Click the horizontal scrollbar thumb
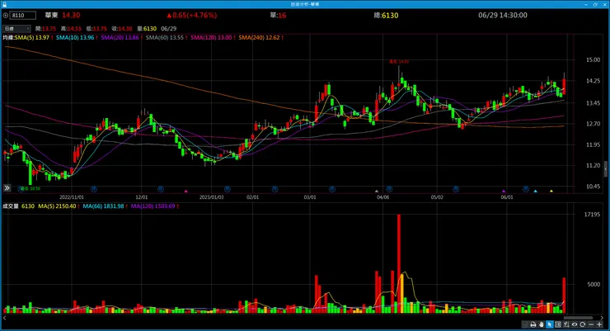The width and height of the screenshot is (610, 331). click(578, 318)
